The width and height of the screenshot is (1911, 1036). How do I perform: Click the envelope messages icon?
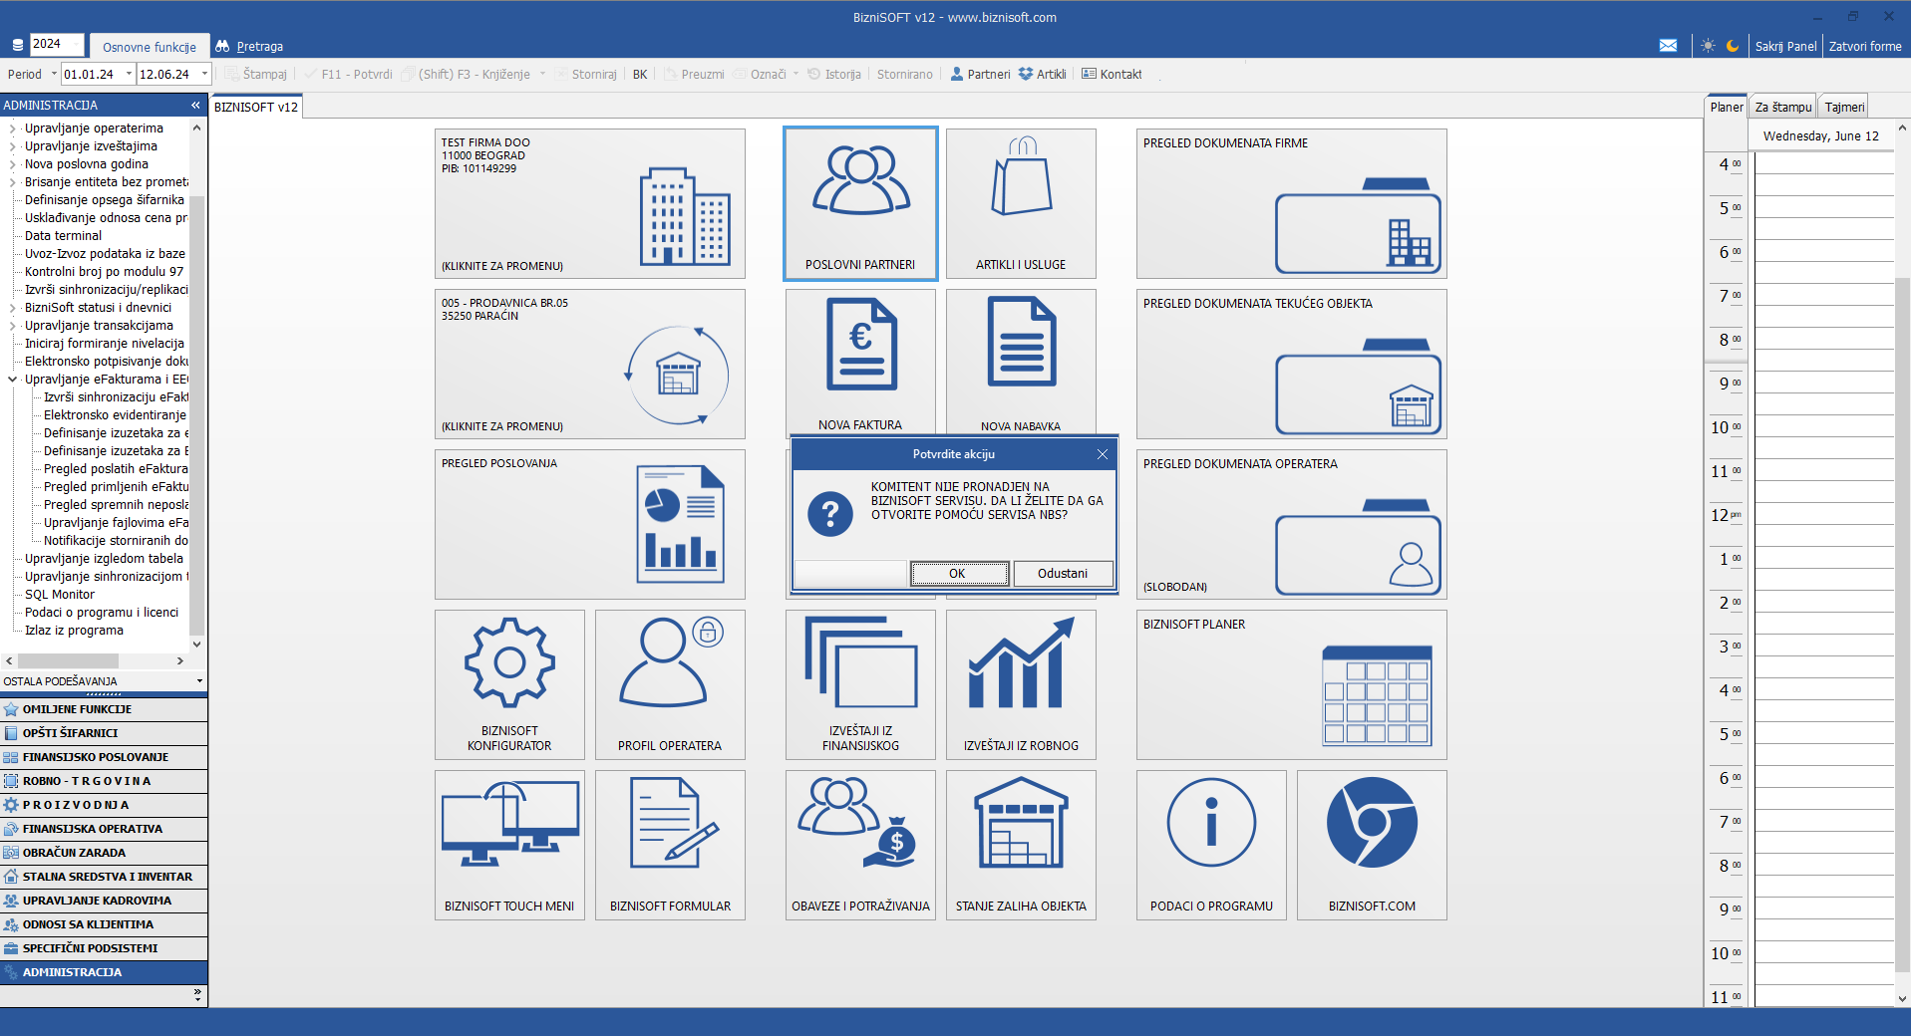[x=1668, y=46]
